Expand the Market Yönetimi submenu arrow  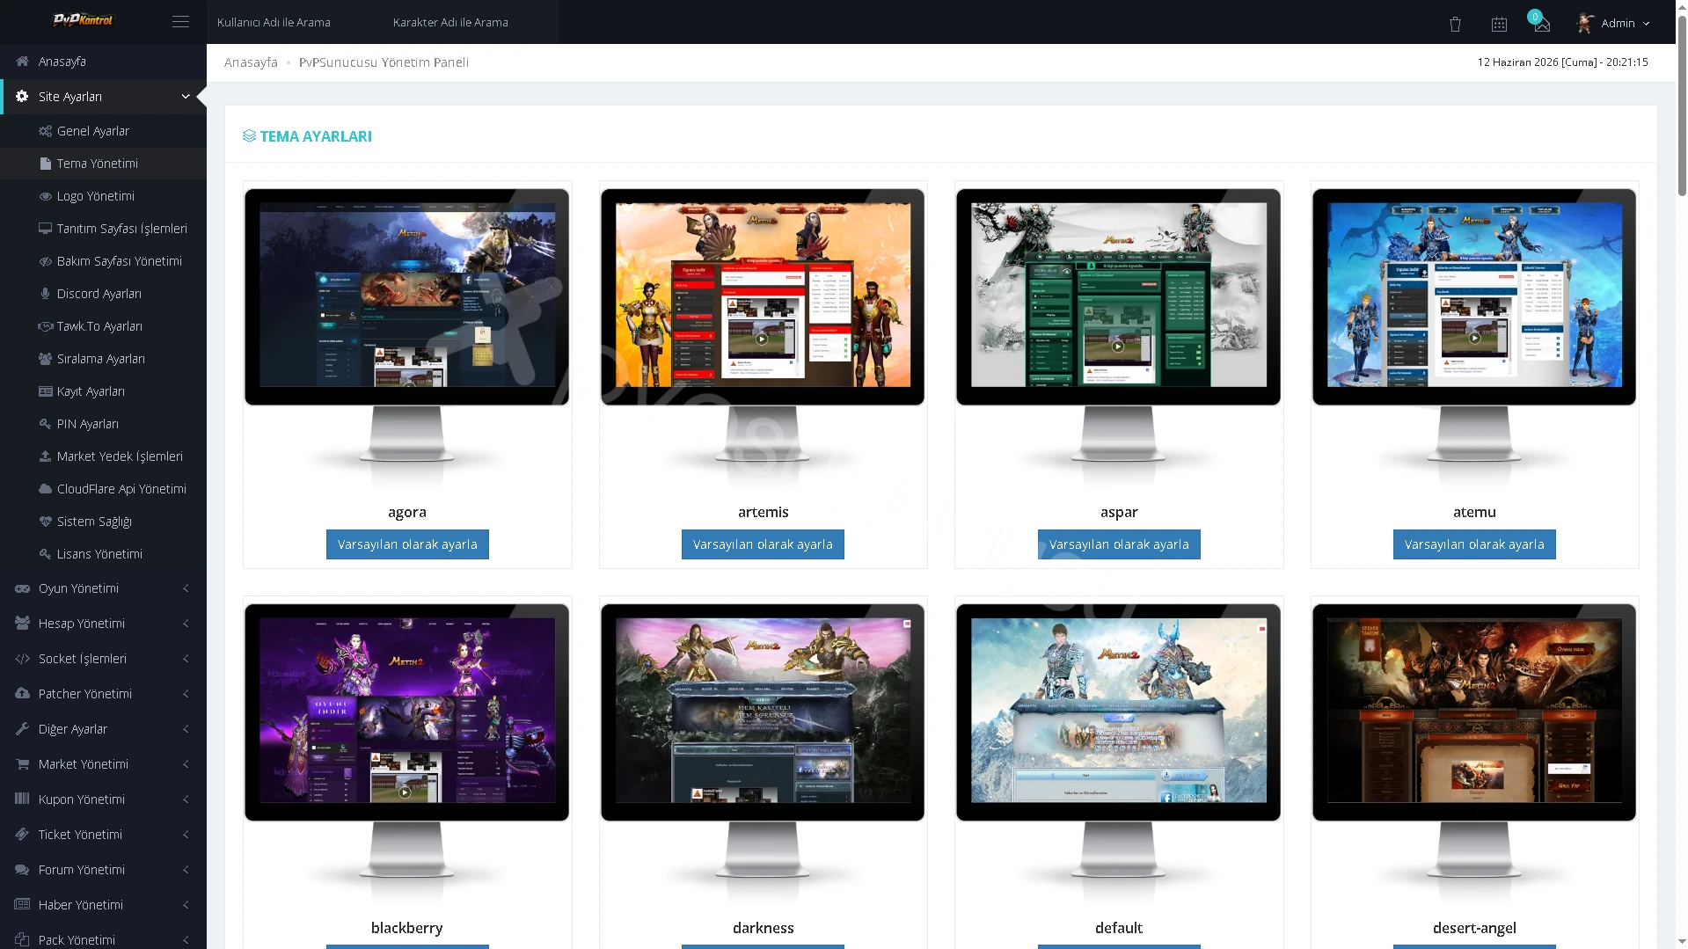coord(186,764)
